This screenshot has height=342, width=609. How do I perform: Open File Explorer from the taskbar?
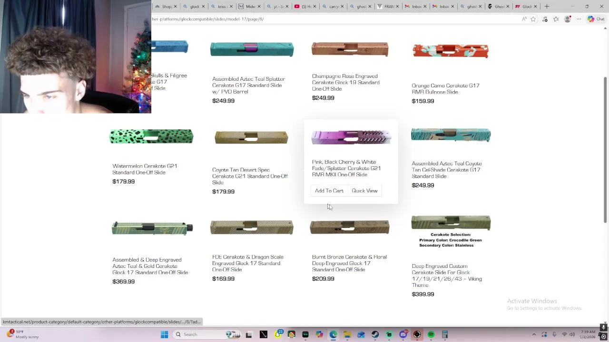(347, 334)
